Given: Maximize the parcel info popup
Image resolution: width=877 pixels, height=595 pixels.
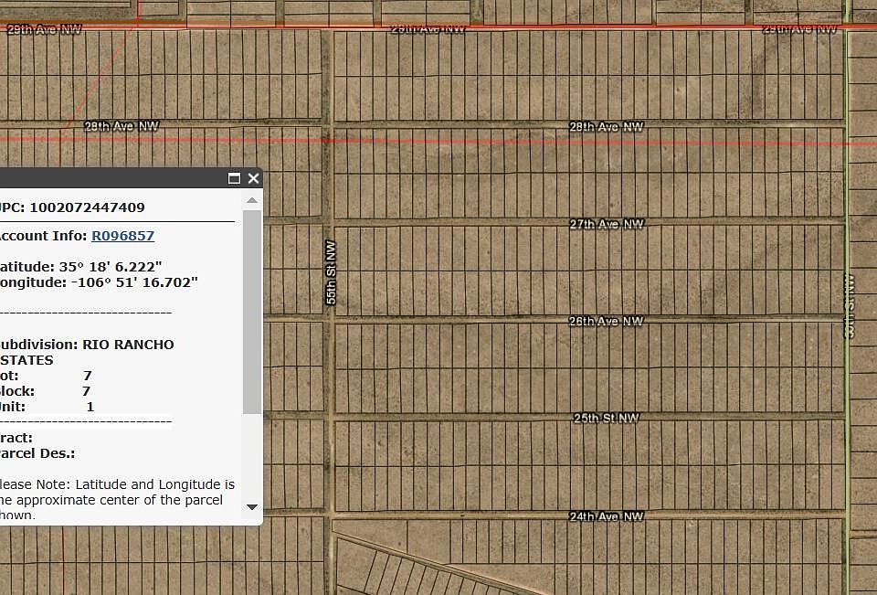Looking at the screenshot, I should [x=235, y=178].
